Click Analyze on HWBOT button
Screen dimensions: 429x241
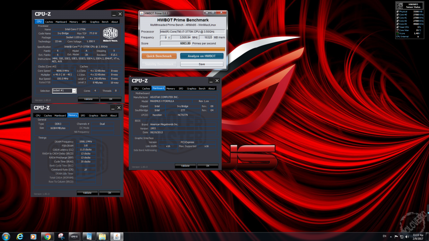coord(202,56)
